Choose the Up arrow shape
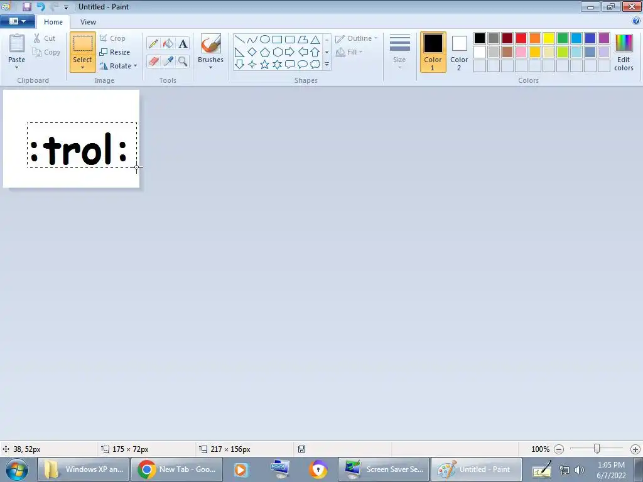Viewport: 643px width, 482px height. tap(315, 52)
